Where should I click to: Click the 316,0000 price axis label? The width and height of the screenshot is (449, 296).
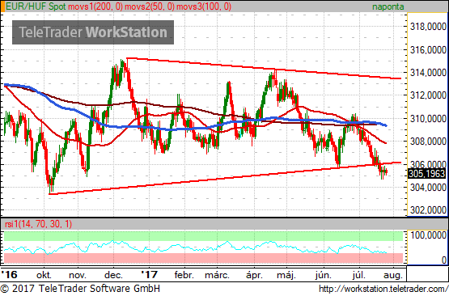coord(428,50)
